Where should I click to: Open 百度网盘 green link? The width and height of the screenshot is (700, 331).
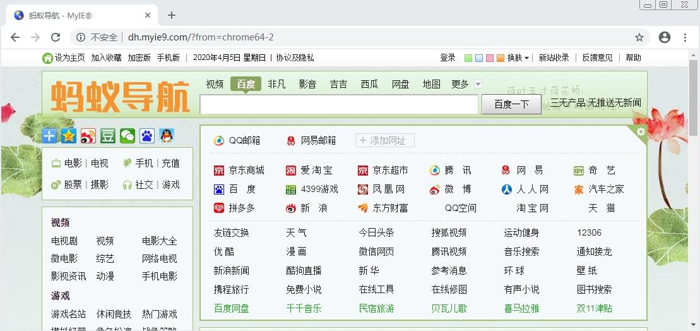(x=231, y=309)
